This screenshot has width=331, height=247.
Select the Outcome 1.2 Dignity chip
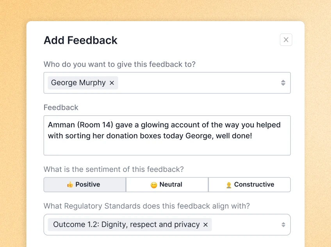point(125,224)
